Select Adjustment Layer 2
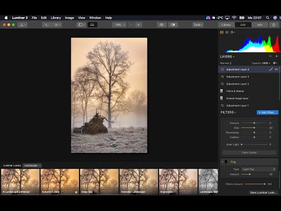Viewport: 281px width, 211px height. [x=249, y=84]
